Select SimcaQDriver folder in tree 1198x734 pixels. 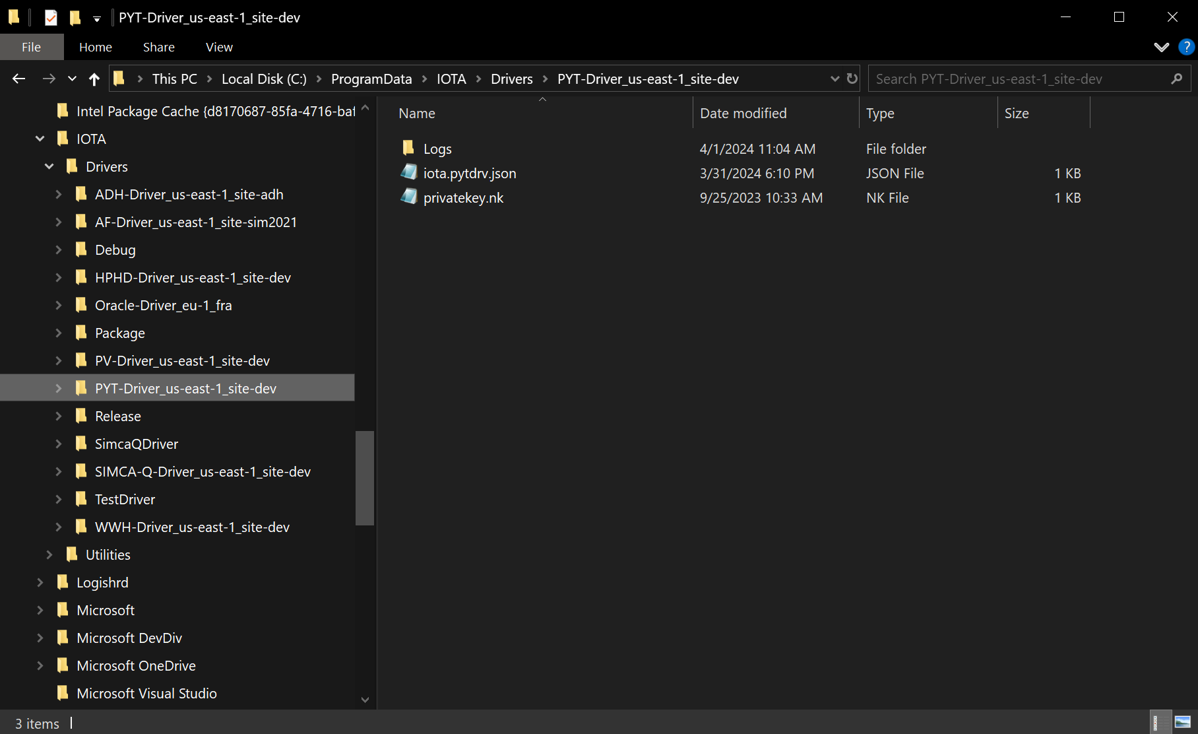point(137,444)
